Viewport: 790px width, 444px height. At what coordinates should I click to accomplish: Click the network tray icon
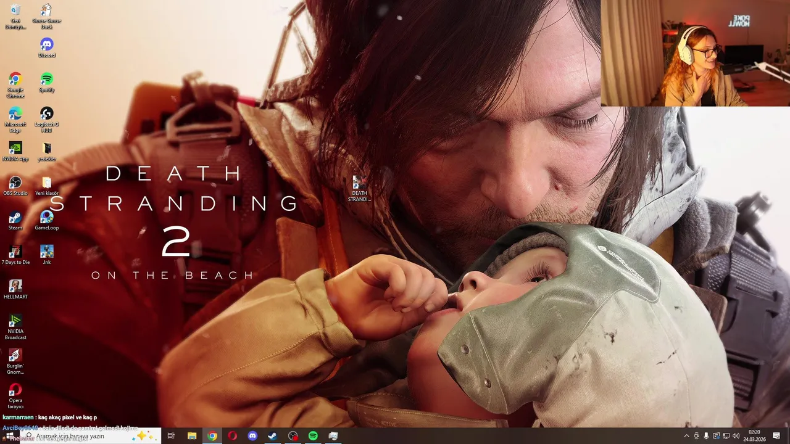726,436
